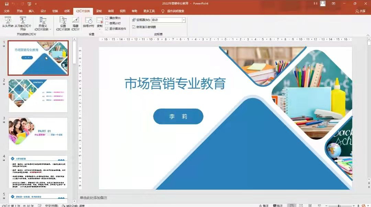Click the slide title 市场营销专业教育
The image size is (371, 207).
(x=175, y=84)
